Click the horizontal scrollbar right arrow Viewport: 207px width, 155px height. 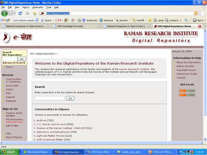202,143
